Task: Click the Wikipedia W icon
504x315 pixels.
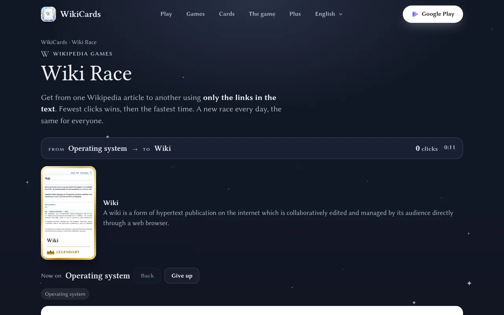Action: [45, 54]
